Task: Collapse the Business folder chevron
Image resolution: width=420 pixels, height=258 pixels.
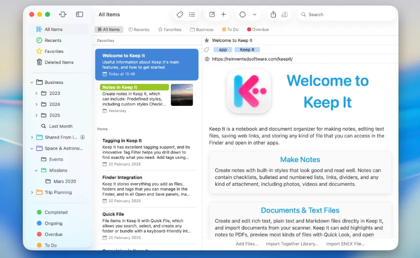Action: 31,83
